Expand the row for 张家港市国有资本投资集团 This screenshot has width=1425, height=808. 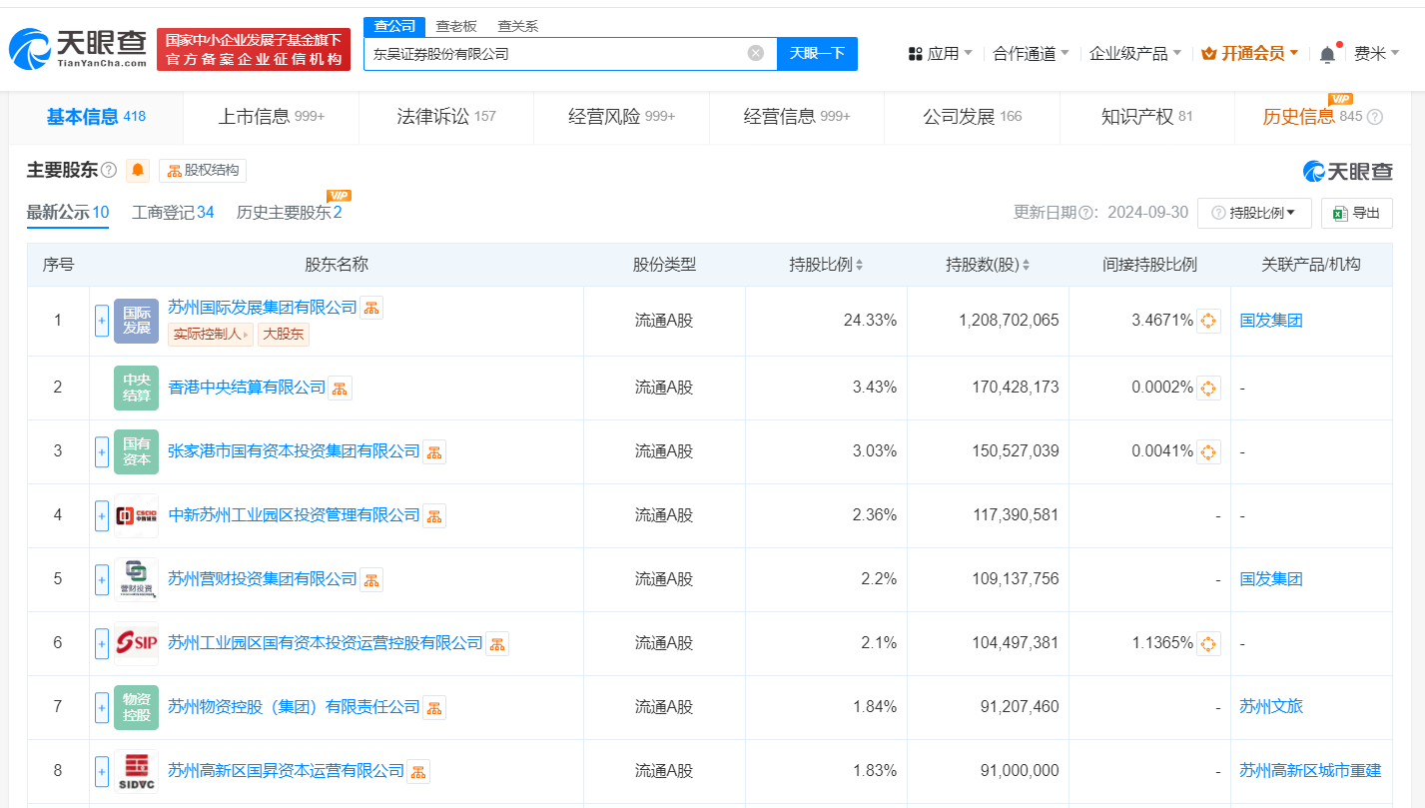pyautogui.click(x=101, y=451)
